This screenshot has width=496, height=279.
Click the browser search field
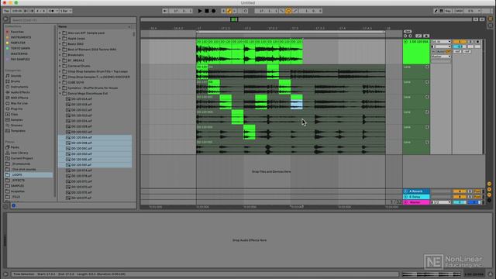pyautogui.click(x=73, y=20)
